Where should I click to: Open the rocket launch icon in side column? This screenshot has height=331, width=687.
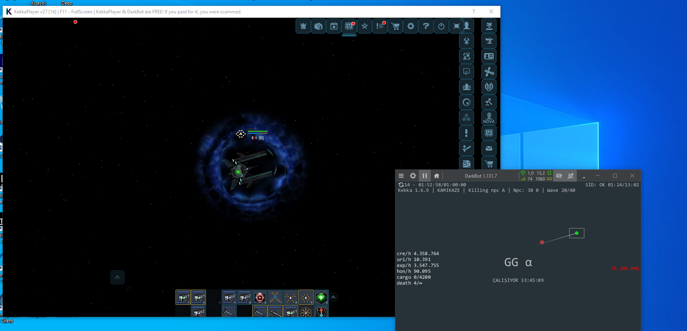(467, 148)
